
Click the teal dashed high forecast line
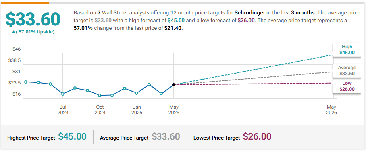pos(253,70)
